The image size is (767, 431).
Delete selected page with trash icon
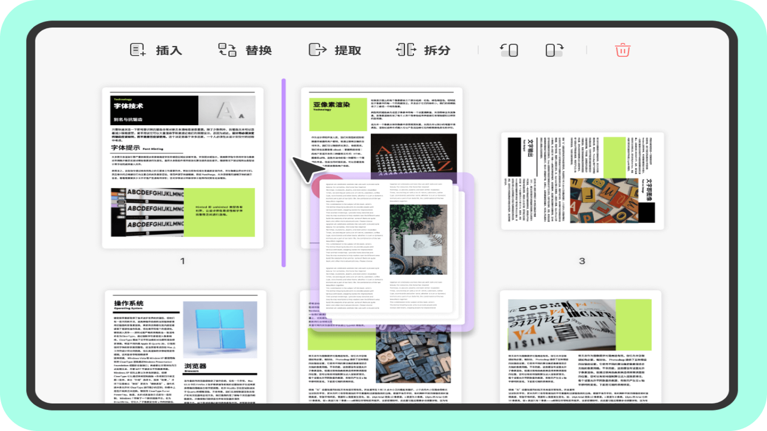coord(623,50)
